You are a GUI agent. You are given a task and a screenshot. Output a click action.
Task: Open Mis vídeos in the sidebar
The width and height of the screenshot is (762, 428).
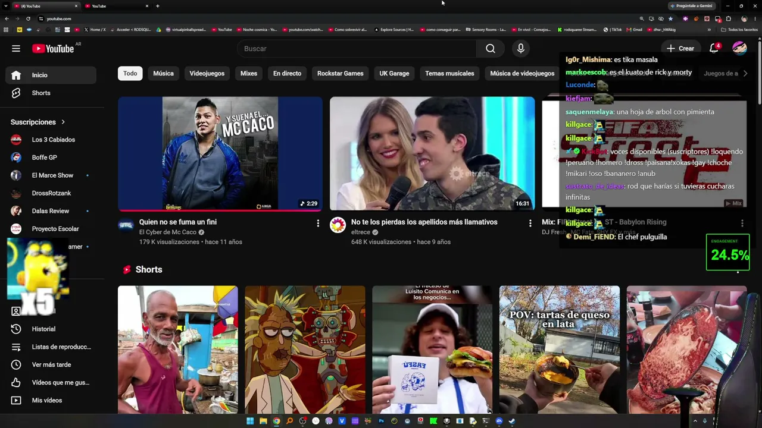point(51,401)
